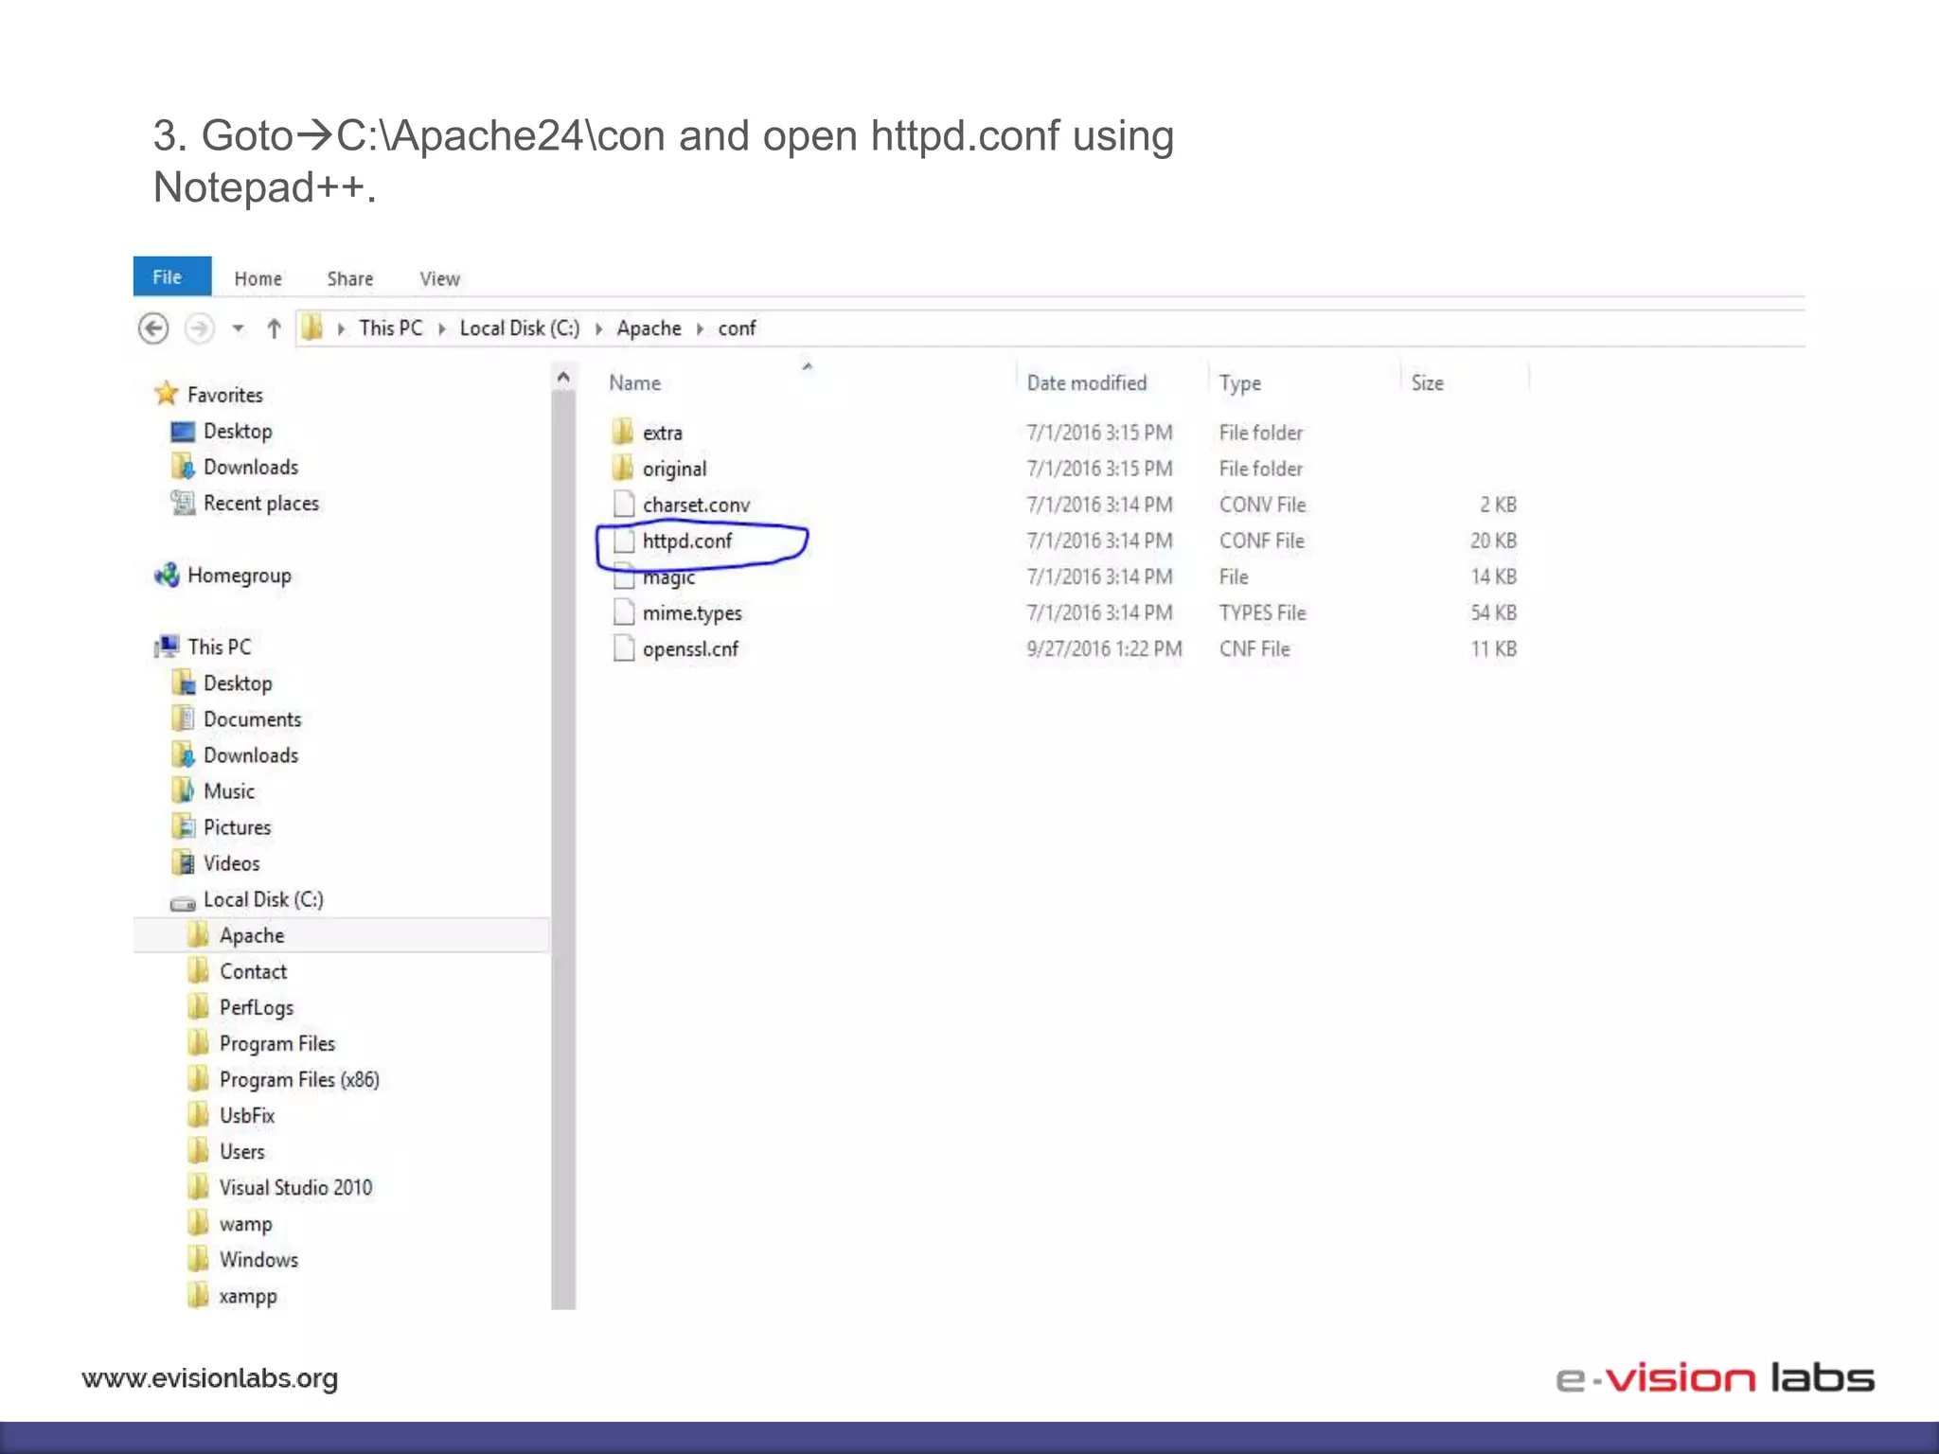Screen dimensions: 1939x1454
Task: Select the magic file
Action: pos(668,576)
